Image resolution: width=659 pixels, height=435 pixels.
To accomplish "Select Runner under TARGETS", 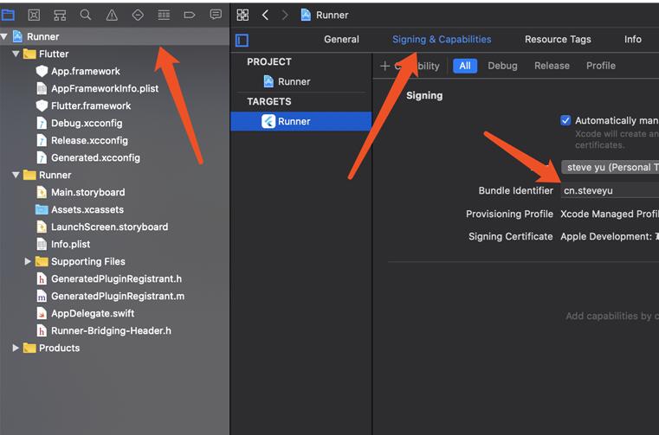I will (300, 121).
